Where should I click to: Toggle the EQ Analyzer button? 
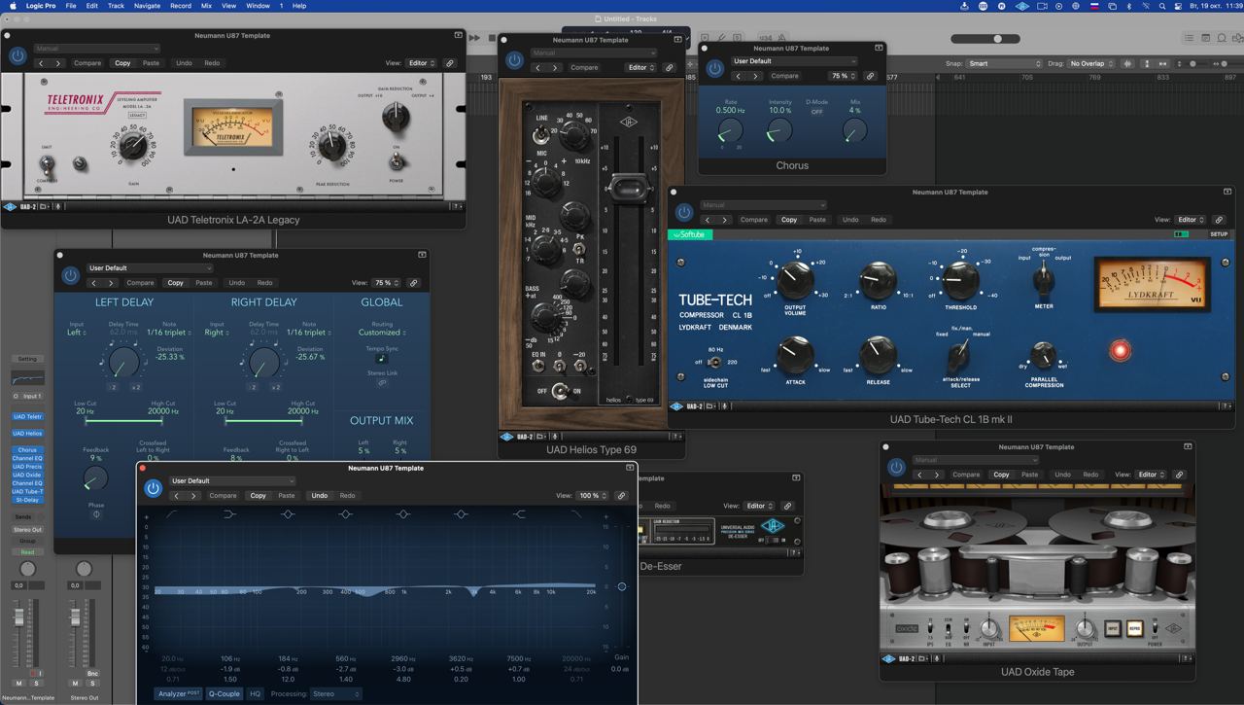pyautogui.click(x=179, y=693)
